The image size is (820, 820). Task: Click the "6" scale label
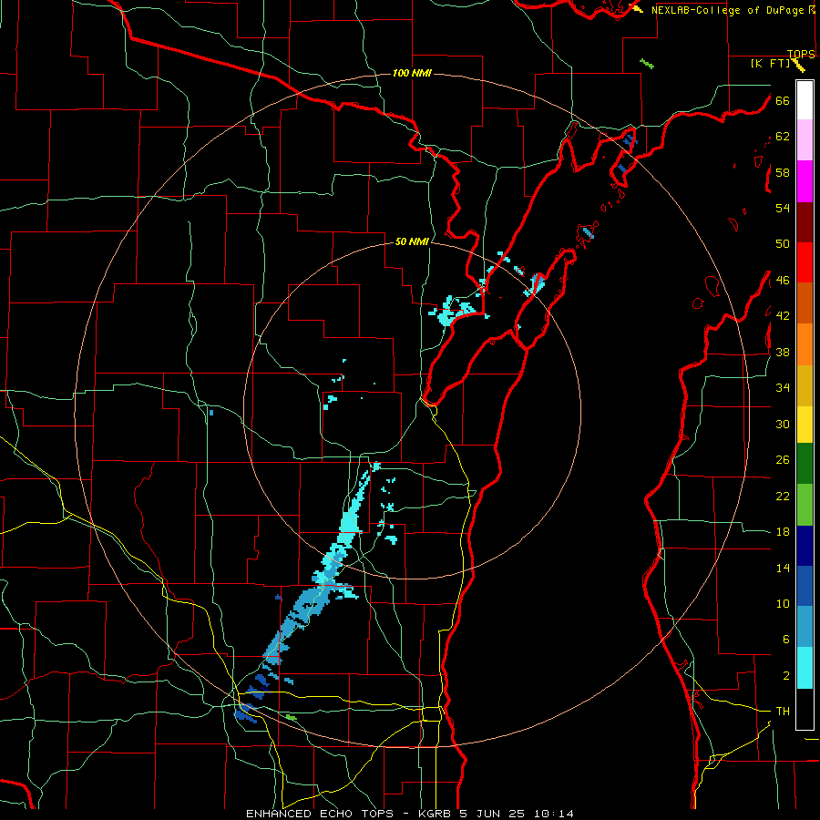click(785, 640)
